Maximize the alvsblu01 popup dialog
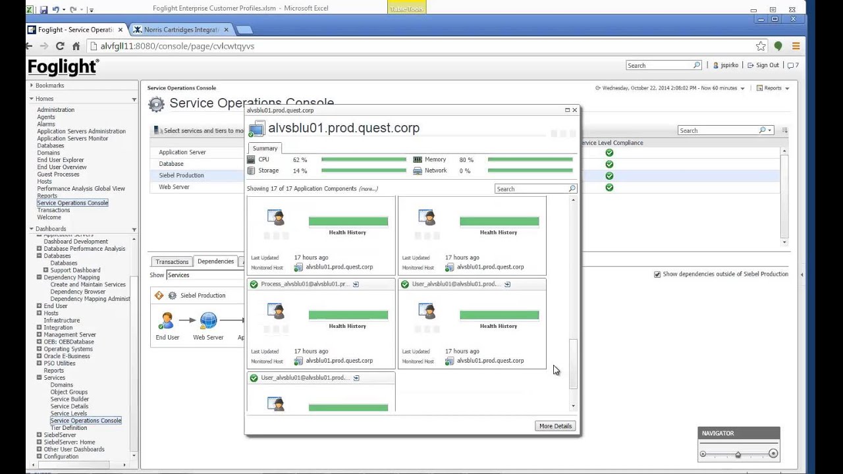Screen dimensions: 843x474 pos(567,110)
